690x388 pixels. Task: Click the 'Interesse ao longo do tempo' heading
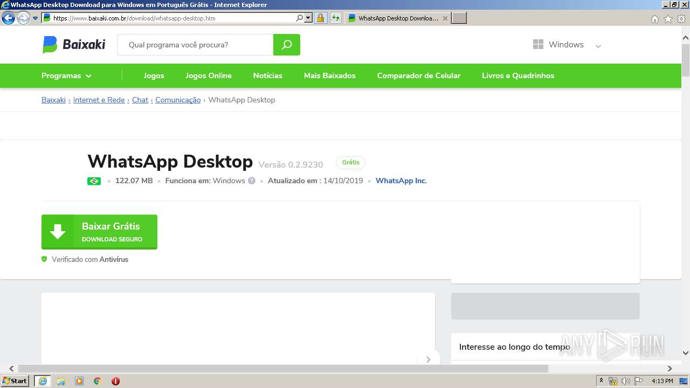click(514, 347)
